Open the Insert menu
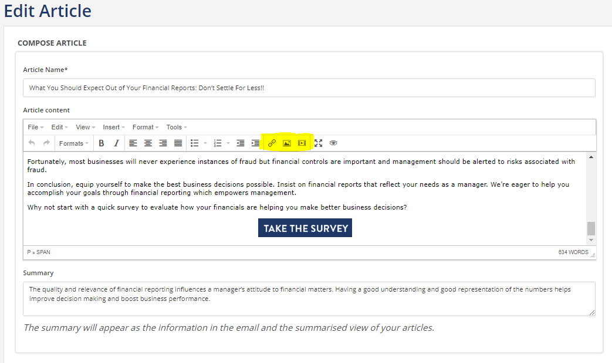612x363 pixels. [x=114, y=127]
